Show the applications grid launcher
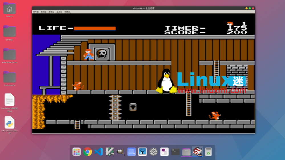 point(76,152)
